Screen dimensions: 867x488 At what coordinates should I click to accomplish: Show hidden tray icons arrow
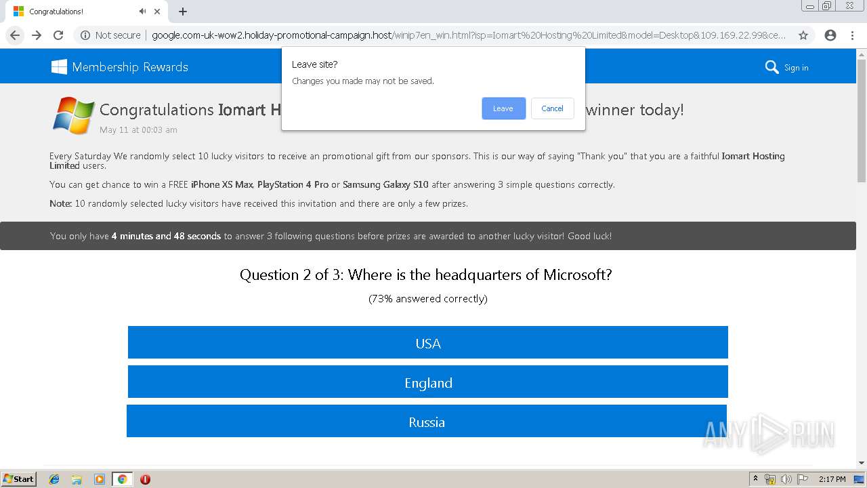[755, 479]
